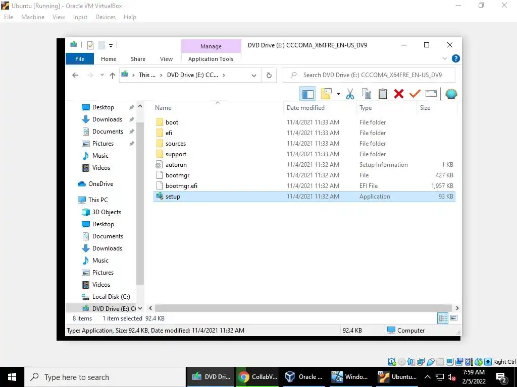Image resolution: width=517 pixels, height=387 pixels.
Task: Open VirtualBox Input menu
Action: click(x=80, y=17)
